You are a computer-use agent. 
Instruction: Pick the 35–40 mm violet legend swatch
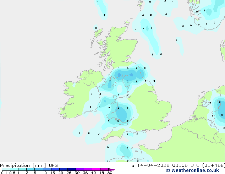(x=88, y=169)
